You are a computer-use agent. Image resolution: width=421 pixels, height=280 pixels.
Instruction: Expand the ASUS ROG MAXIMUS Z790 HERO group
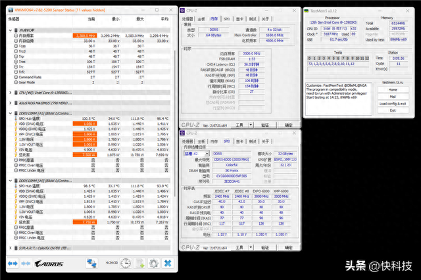5,104
